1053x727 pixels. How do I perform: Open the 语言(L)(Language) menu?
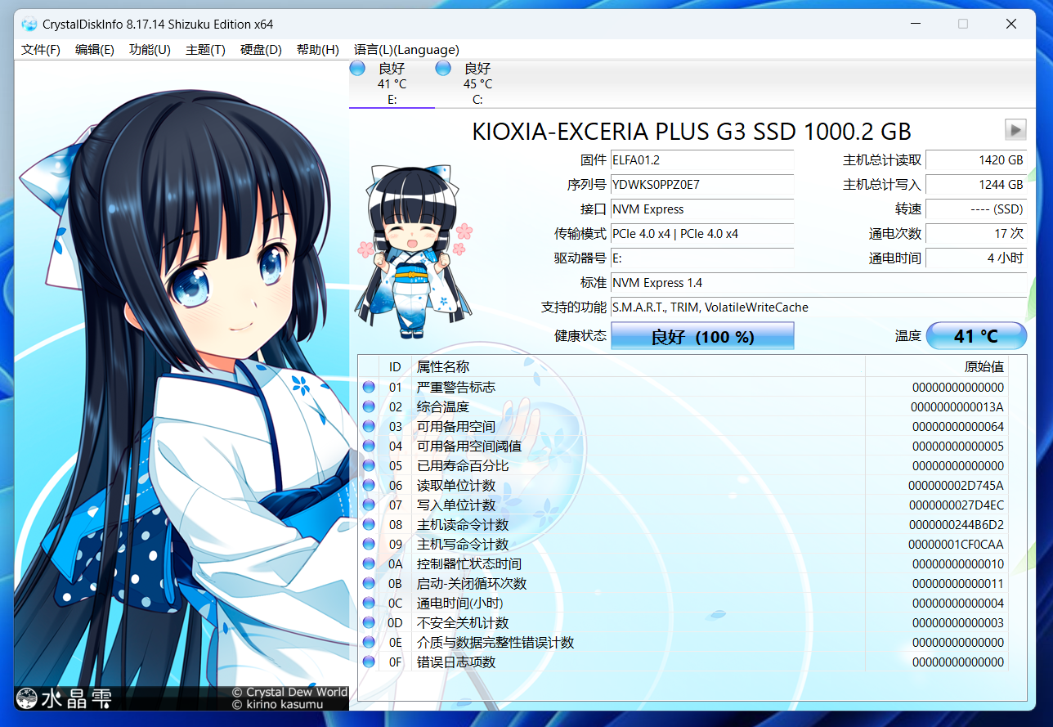[x=406, y=50]
